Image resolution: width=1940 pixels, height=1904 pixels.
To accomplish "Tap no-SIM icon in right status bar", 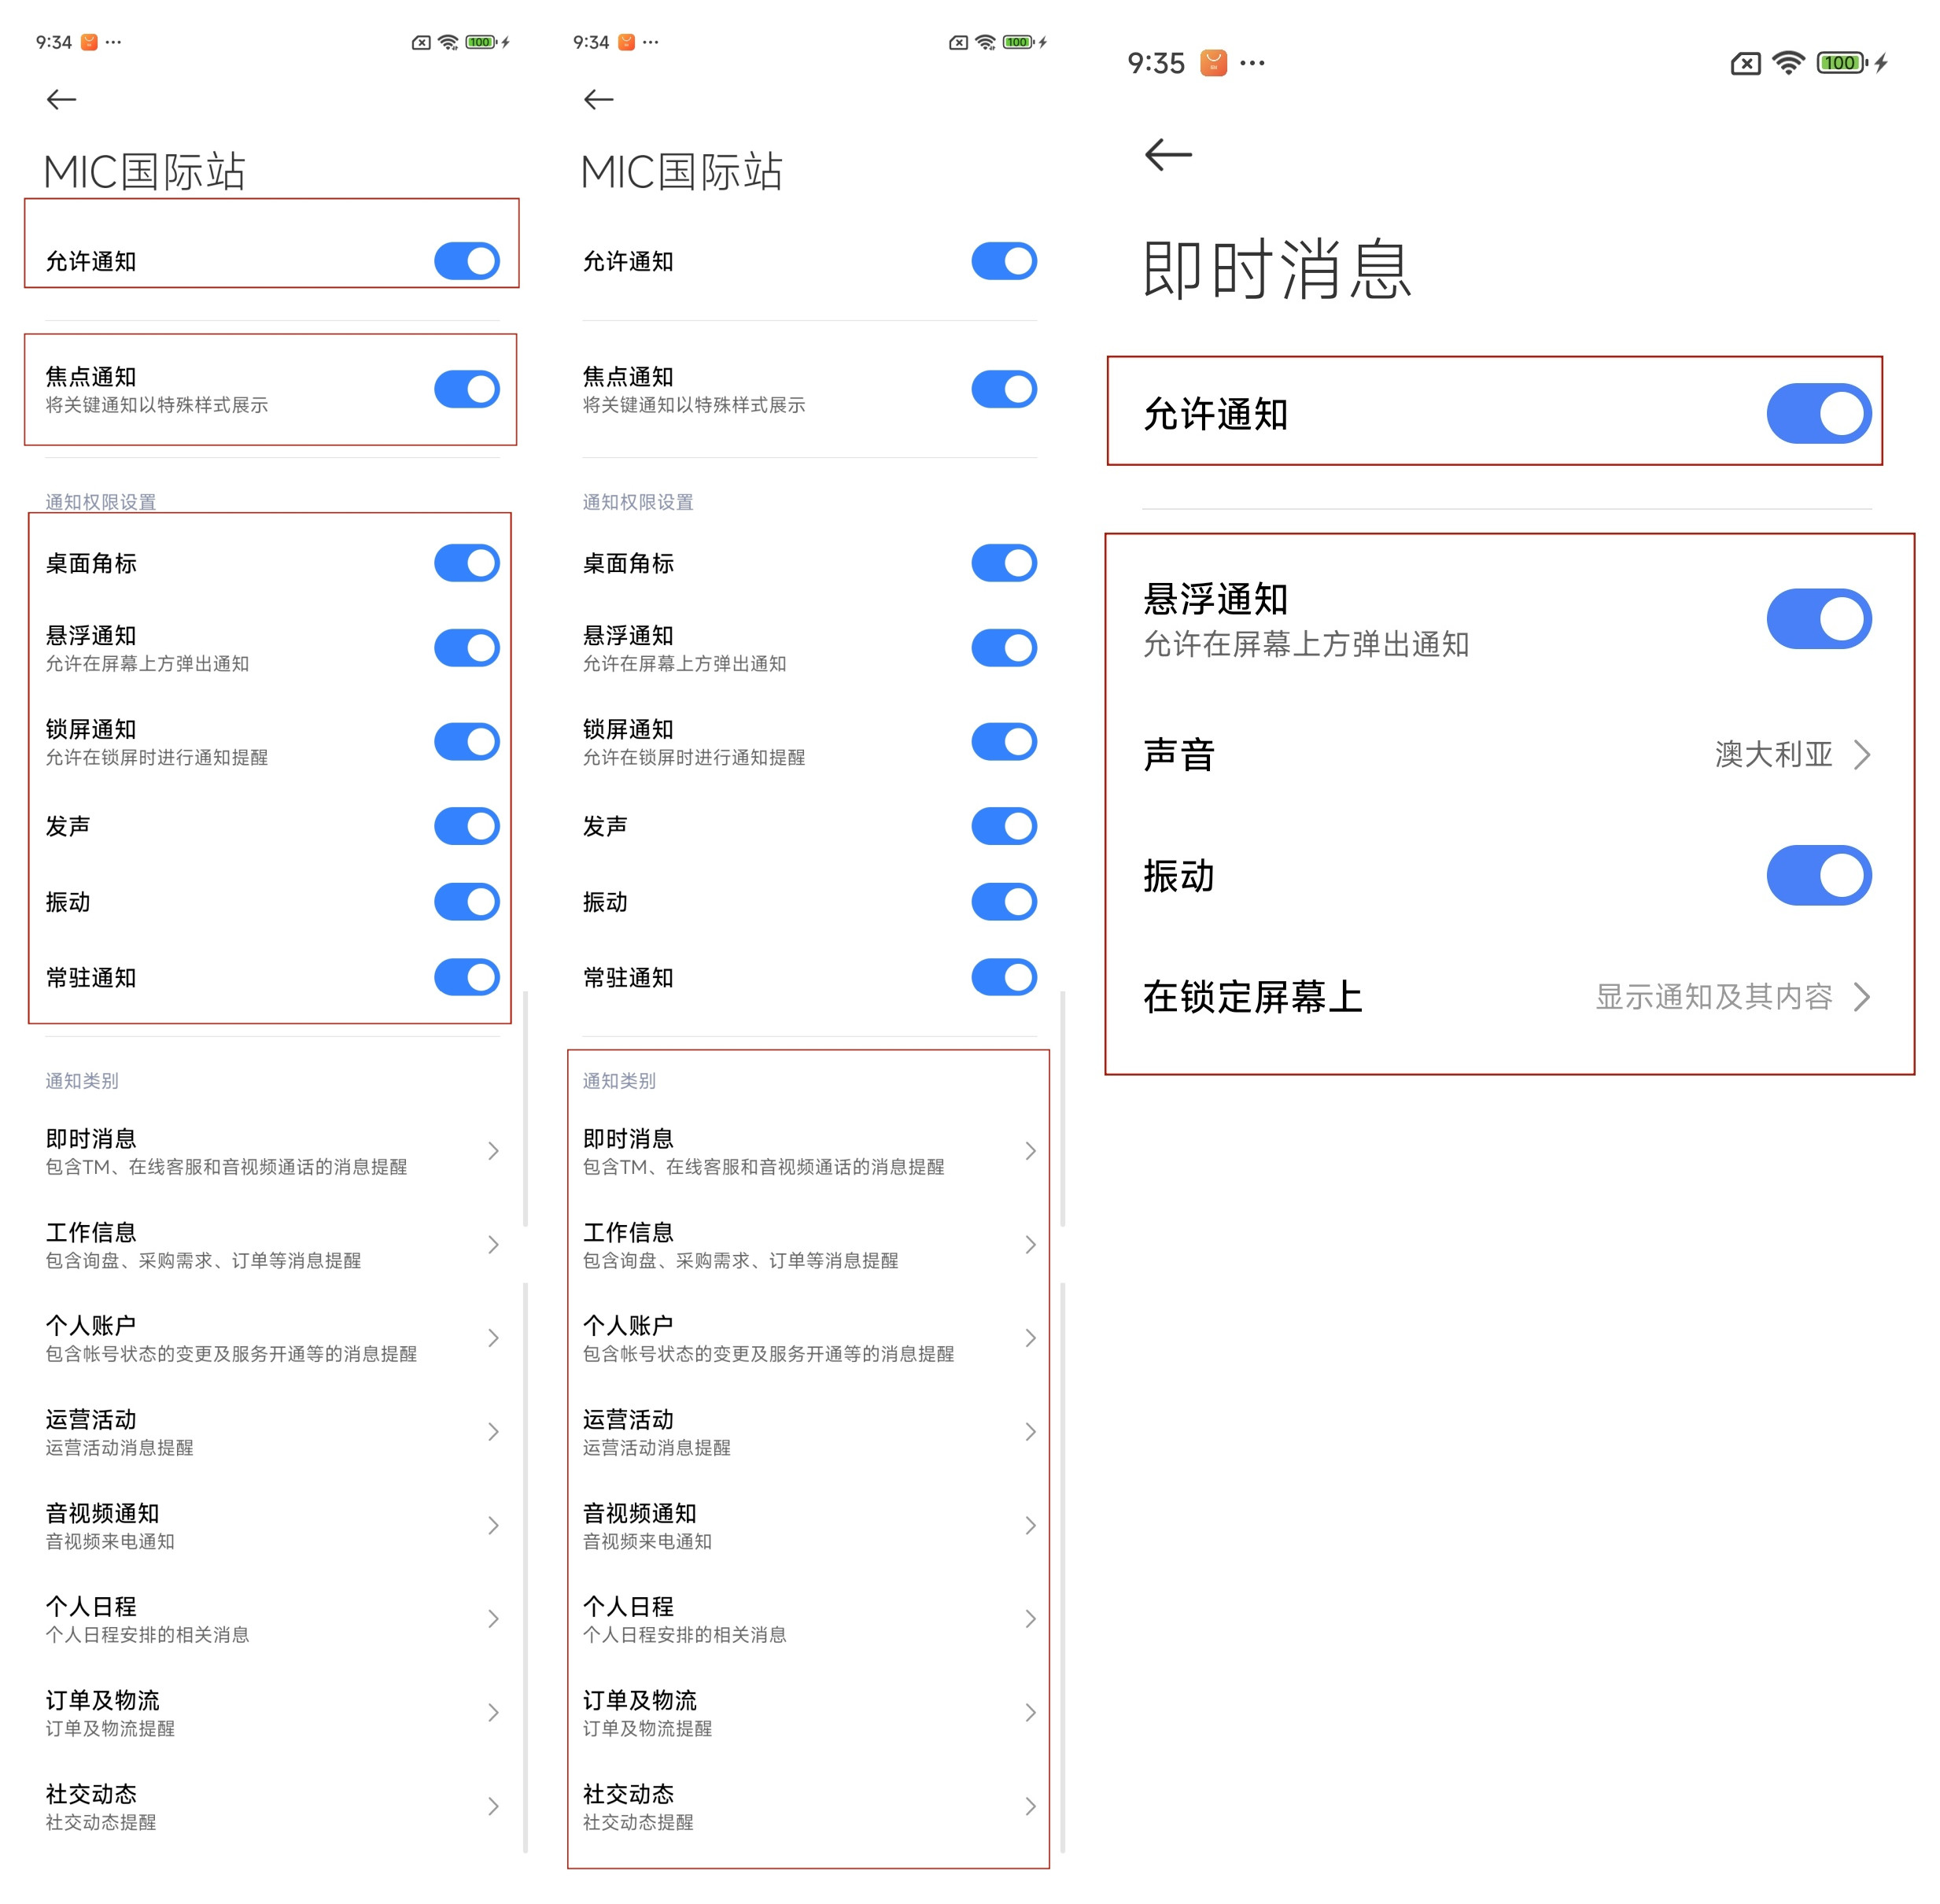I will [x=1745, y=64].
